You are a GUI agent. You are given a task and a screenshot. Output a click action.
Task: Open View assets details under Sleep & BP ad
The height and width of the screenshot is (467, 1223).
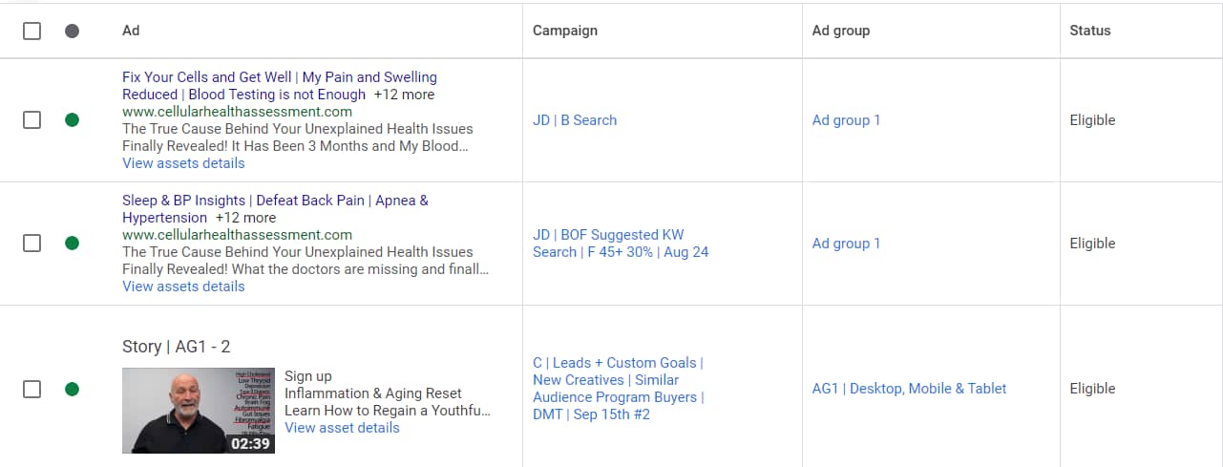(x=183, y=287)
